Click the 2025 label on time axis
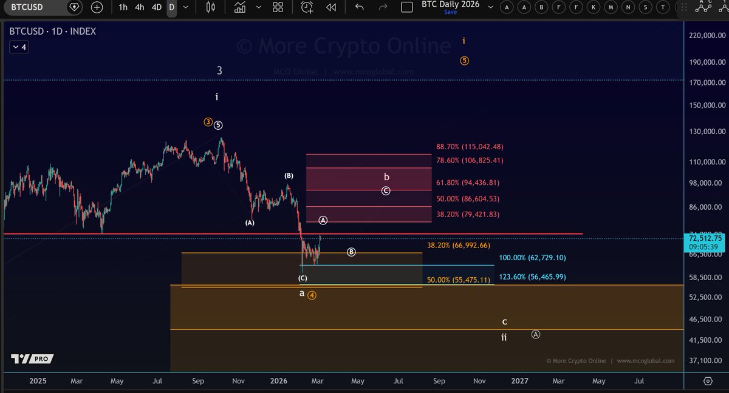The width and height of the screenshot is (729, 393). (x=38, y=381)
